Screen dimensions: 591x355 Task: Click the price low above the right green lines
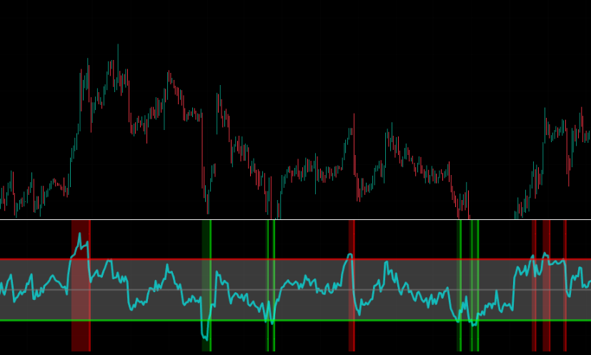coord(469,209)
